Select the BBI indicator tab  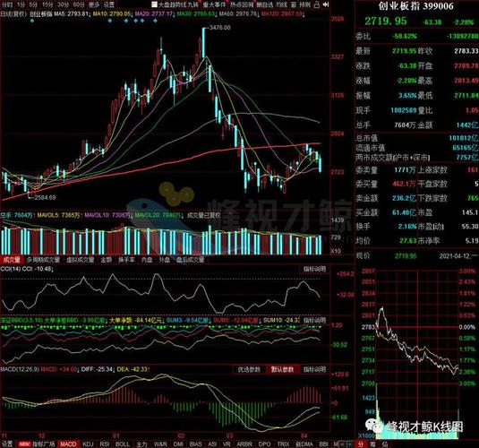(323, 444)
